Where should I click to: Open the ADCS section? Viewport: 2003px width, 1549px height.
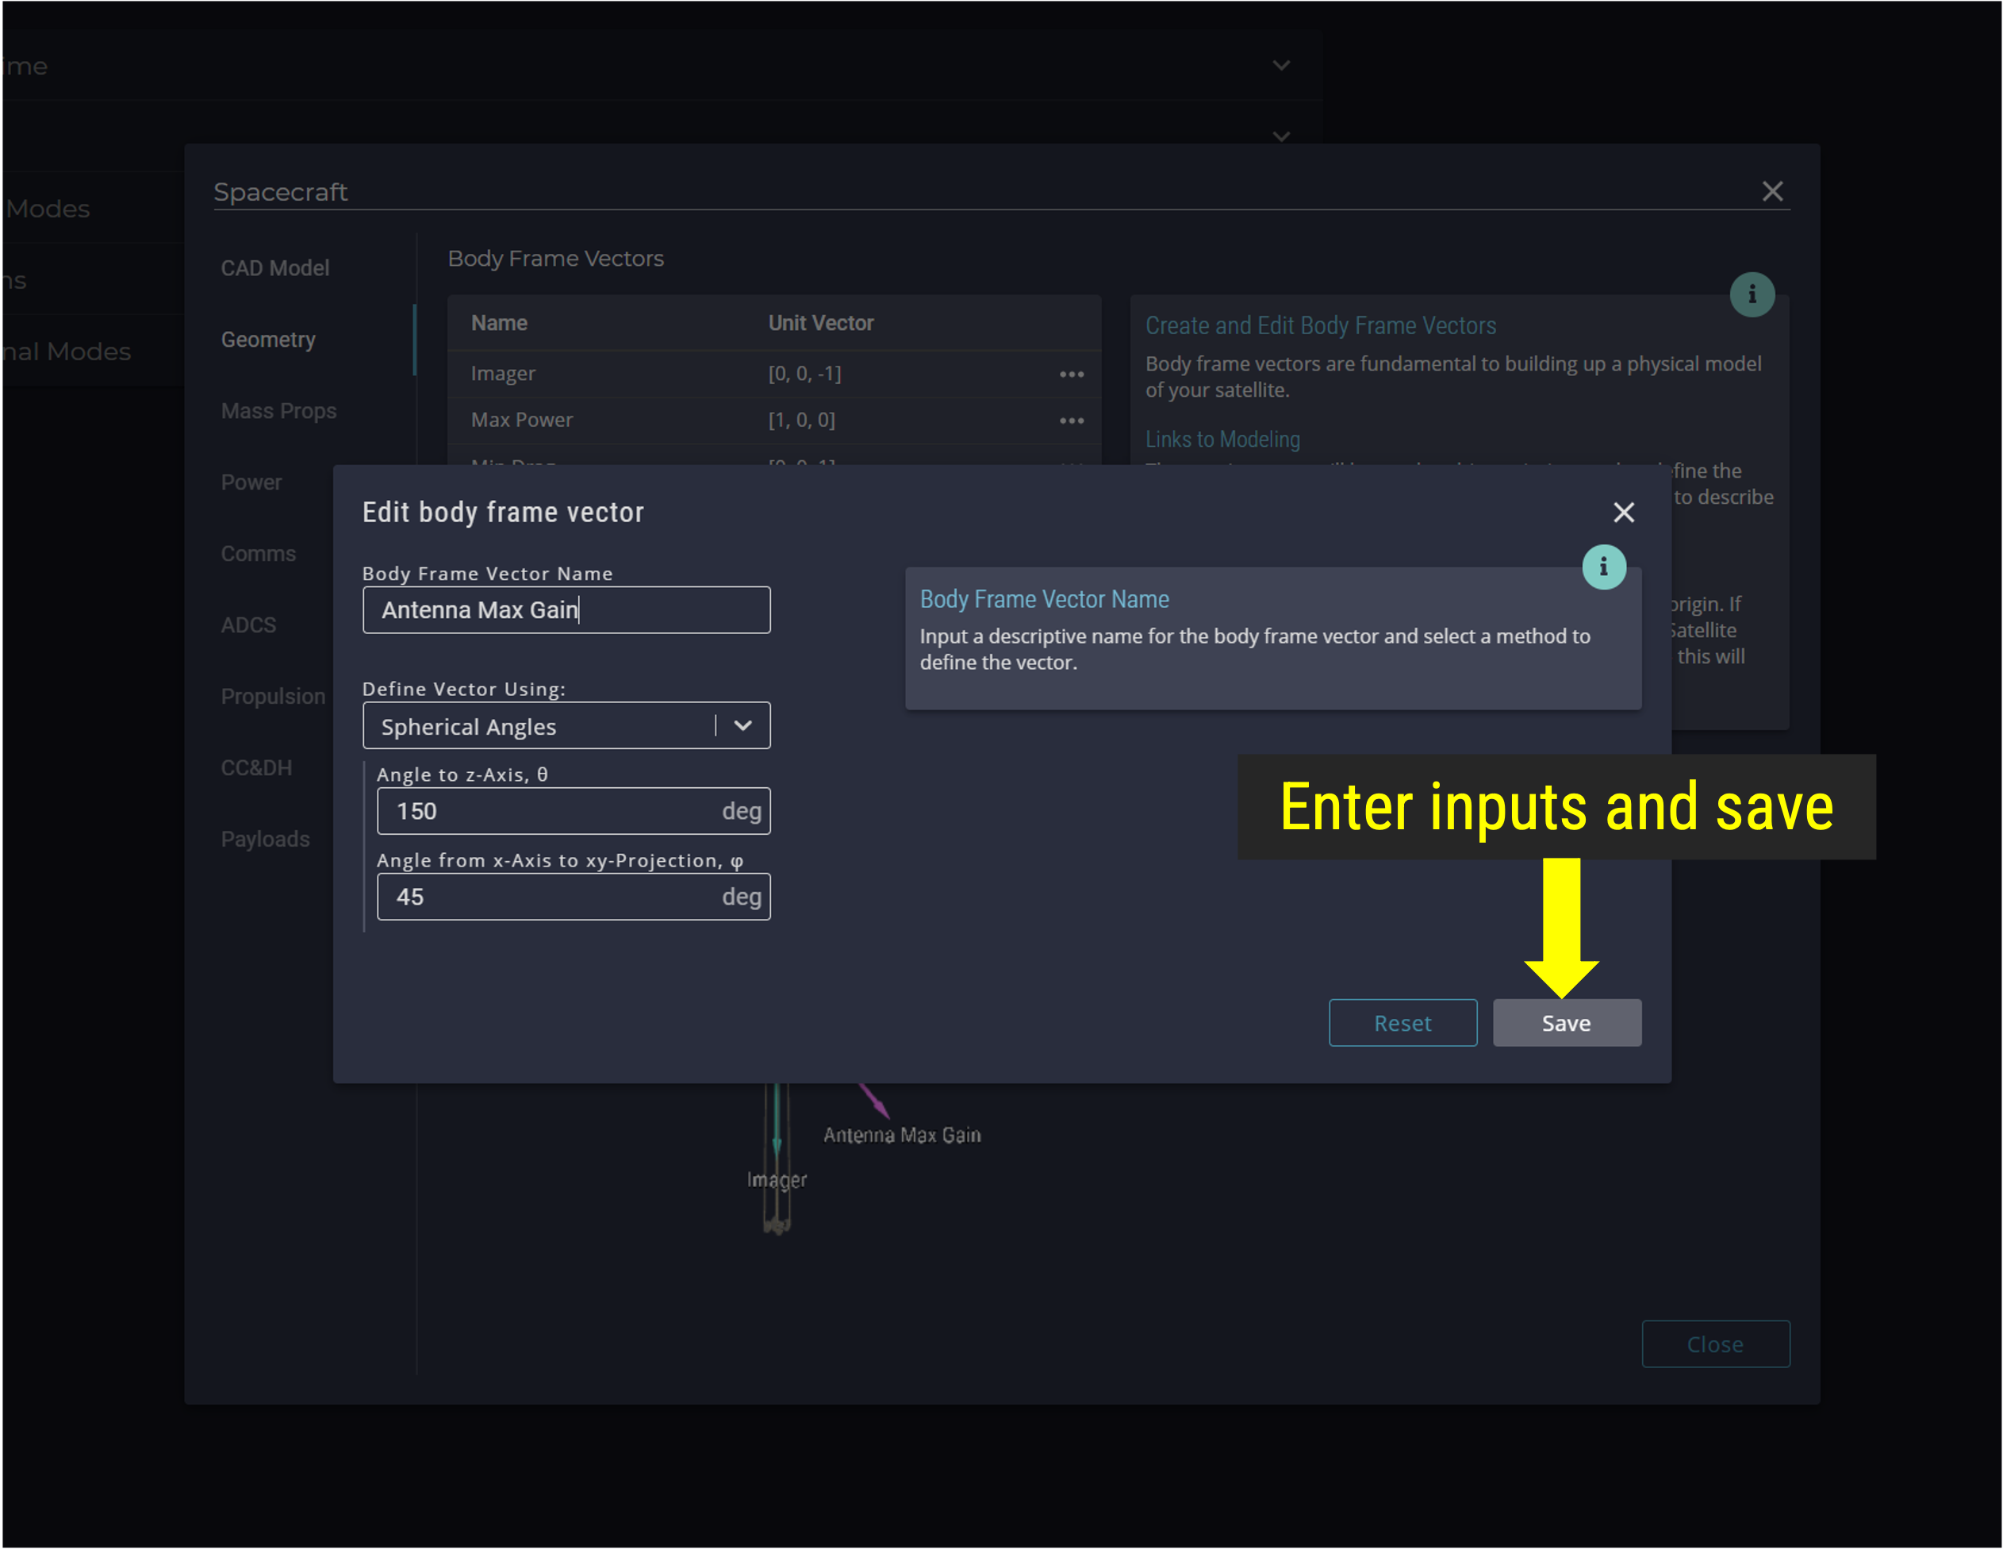[x=247, y=625]
